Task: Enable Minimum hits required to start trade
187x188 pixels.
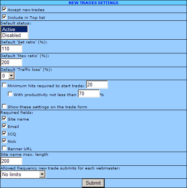Action: 4,85
